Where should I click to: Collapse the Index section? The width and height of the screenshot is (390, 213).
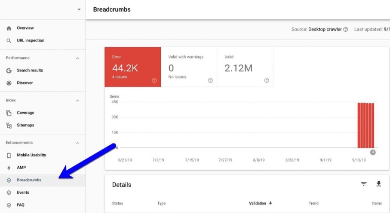(77, 100)
